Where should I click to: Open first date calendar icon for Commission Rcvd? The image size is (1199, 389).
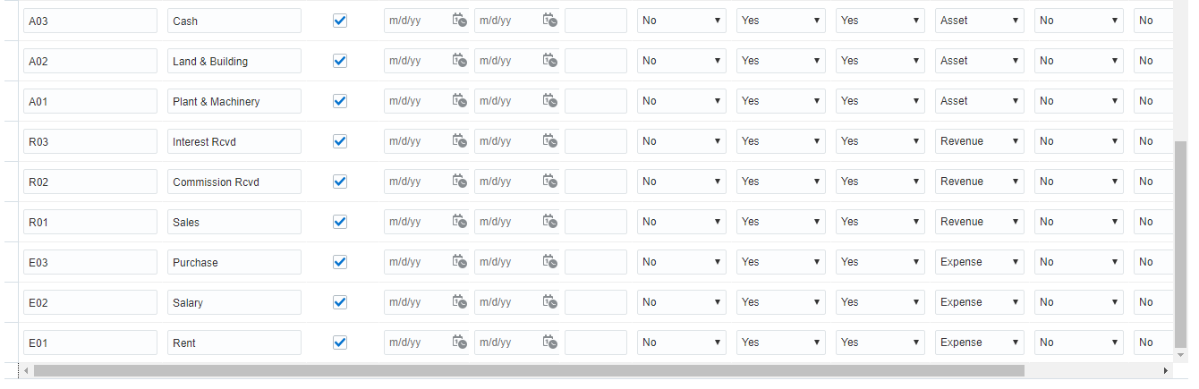(x=459, y=182)
